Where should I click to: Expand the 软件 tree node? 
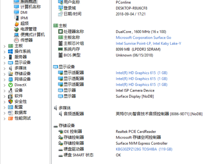[x=4, y=96]
